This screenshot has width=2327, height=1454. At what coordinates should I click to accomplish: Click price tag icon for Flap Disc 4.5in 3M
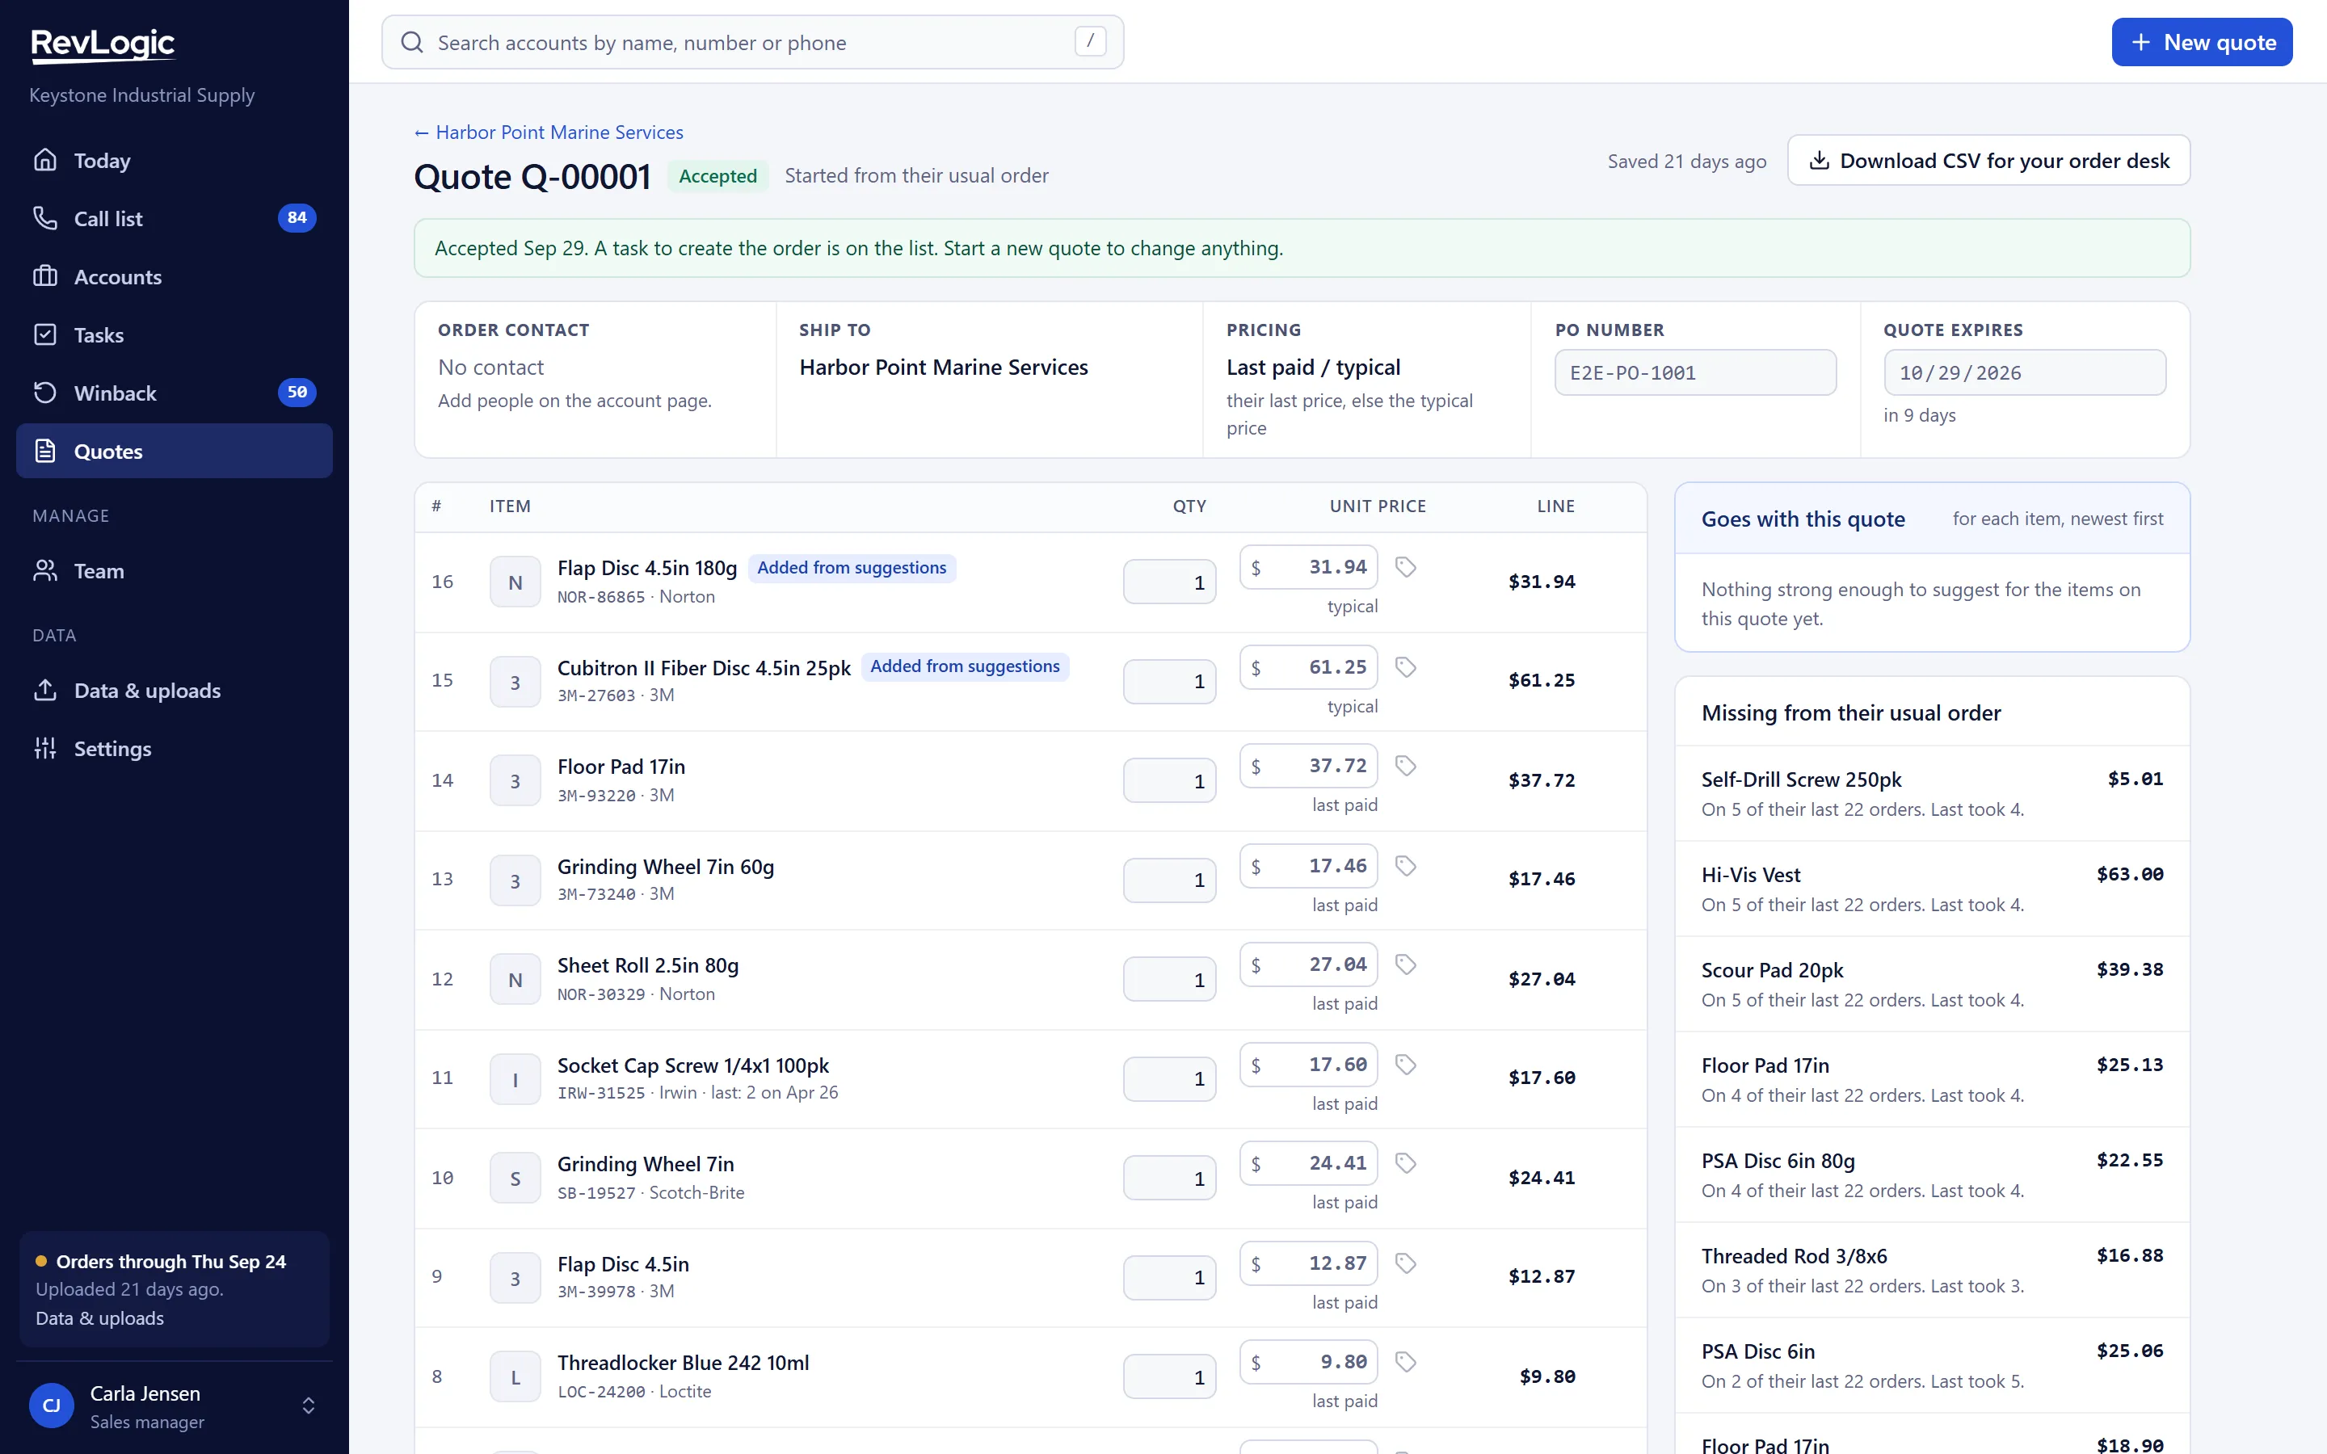(x=1405, y=1263)
